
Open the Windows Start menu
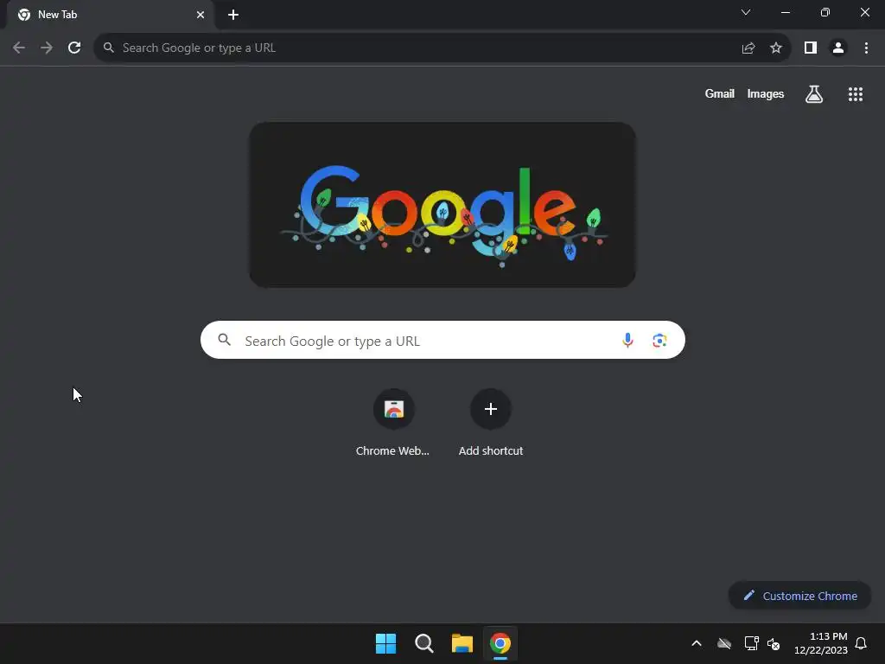pyautogui.click(x=385, y=643)
